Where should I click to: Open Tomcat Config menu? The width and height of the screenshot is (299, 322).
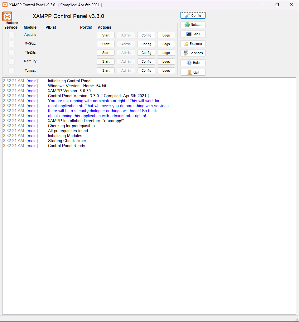point(146,70)
